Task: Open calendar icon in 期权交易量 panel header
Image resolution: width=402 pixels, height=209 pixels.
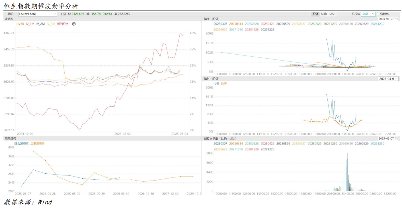Action: click(396, 138)
